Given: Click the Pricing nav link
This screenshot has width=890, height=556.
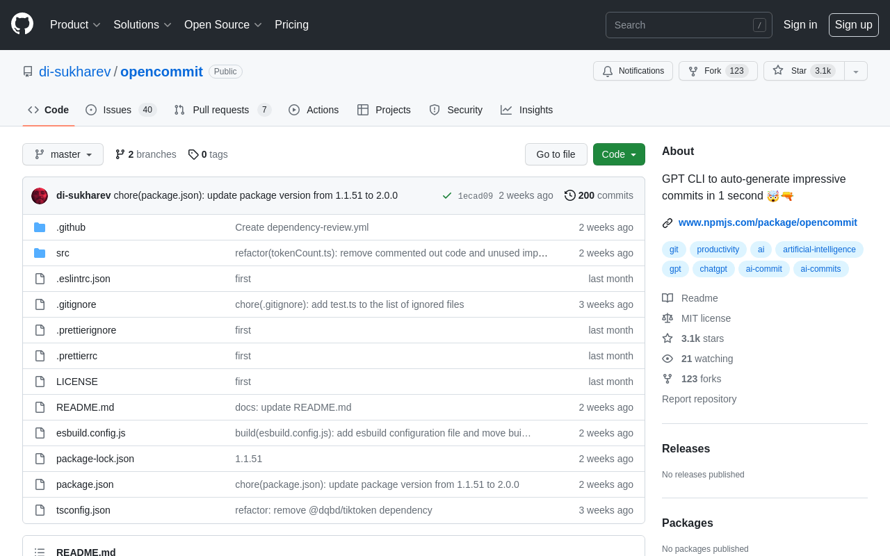Looking at the screenshot, I should click(x=291, y=25).
